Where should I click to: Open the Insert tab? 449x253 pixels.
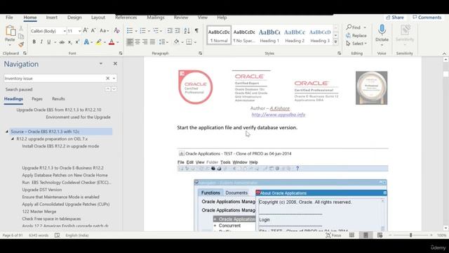pos(52,18)
